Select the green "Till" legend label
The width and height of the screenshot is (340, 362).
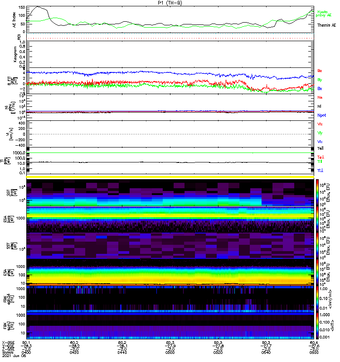point(320,162)
